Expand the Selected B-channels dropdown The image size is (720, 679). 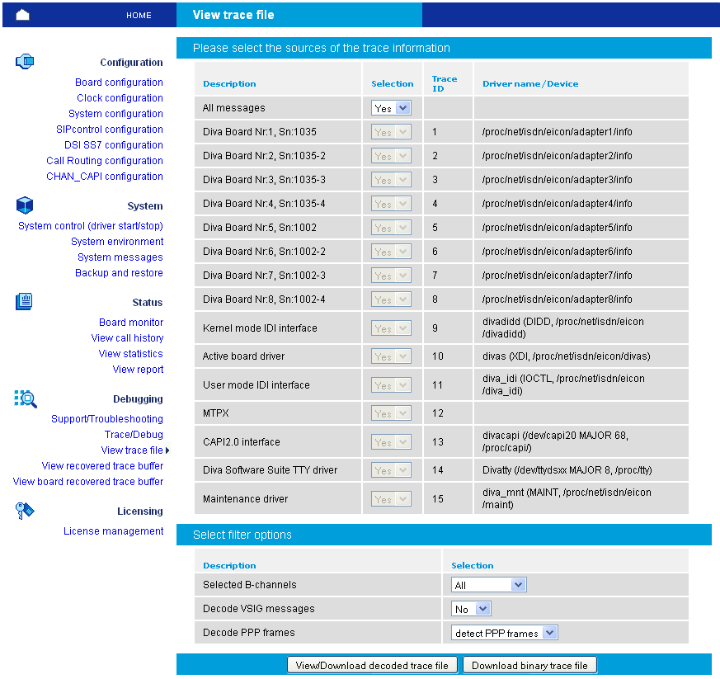tap(489, 585)
